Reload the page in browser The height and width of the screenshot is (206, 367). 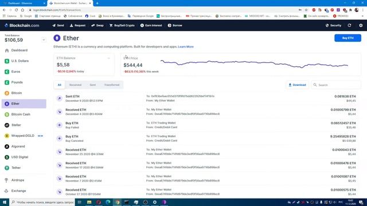pos(17,10)
